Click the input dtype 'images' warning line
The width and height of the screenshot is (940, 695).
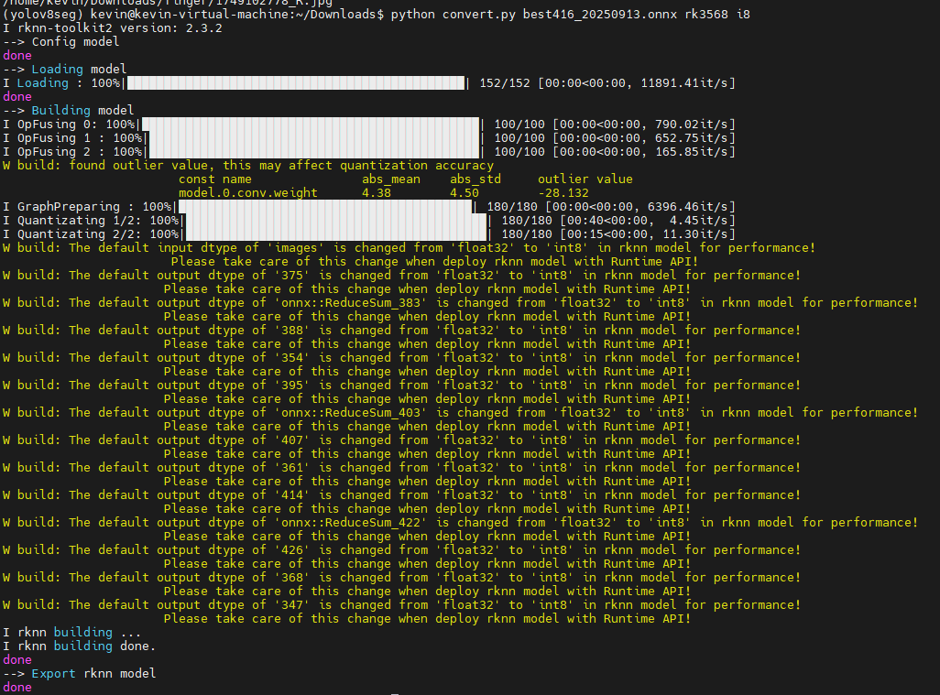[x=409, y=248]
